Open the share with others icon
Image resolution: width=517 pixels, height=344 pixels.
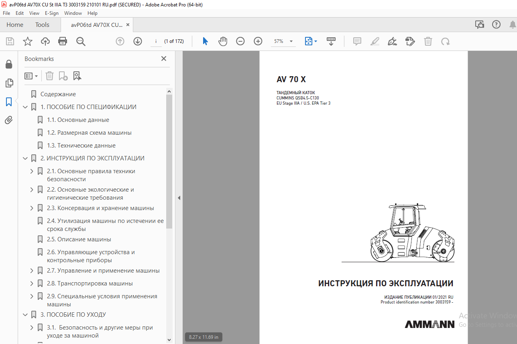479,24
